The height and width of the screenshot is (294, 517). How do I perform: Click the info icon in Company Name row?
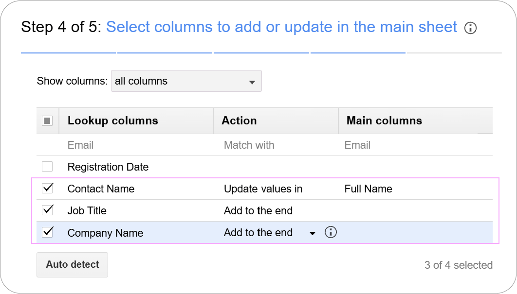coord(331,232)
